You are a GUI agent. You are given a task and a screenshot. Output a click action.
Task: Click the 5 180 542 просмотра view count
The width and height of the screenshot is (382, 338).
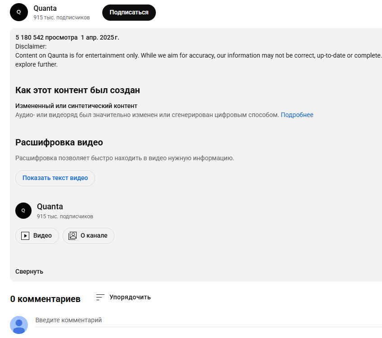(47, 37)
